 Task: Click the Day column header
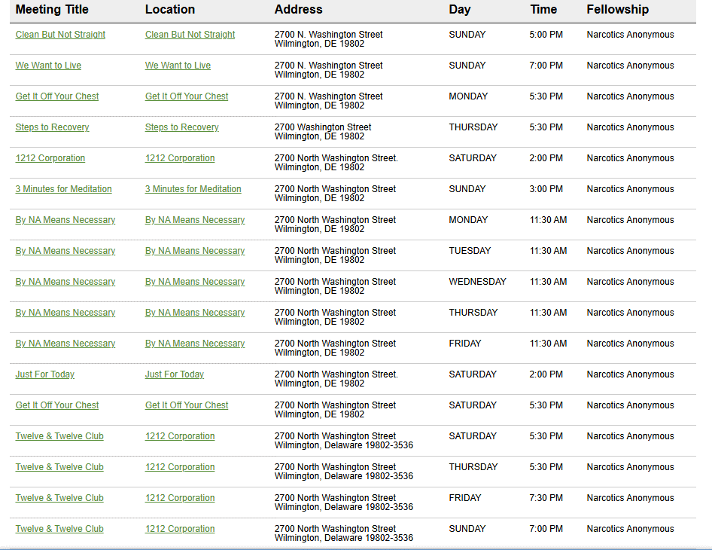click(460, 10)
